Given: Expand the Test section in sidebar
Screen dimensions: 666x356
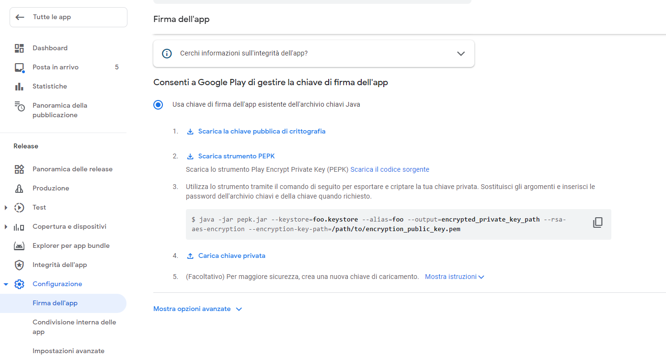Looking at the screenshot, I should [6, 208].
